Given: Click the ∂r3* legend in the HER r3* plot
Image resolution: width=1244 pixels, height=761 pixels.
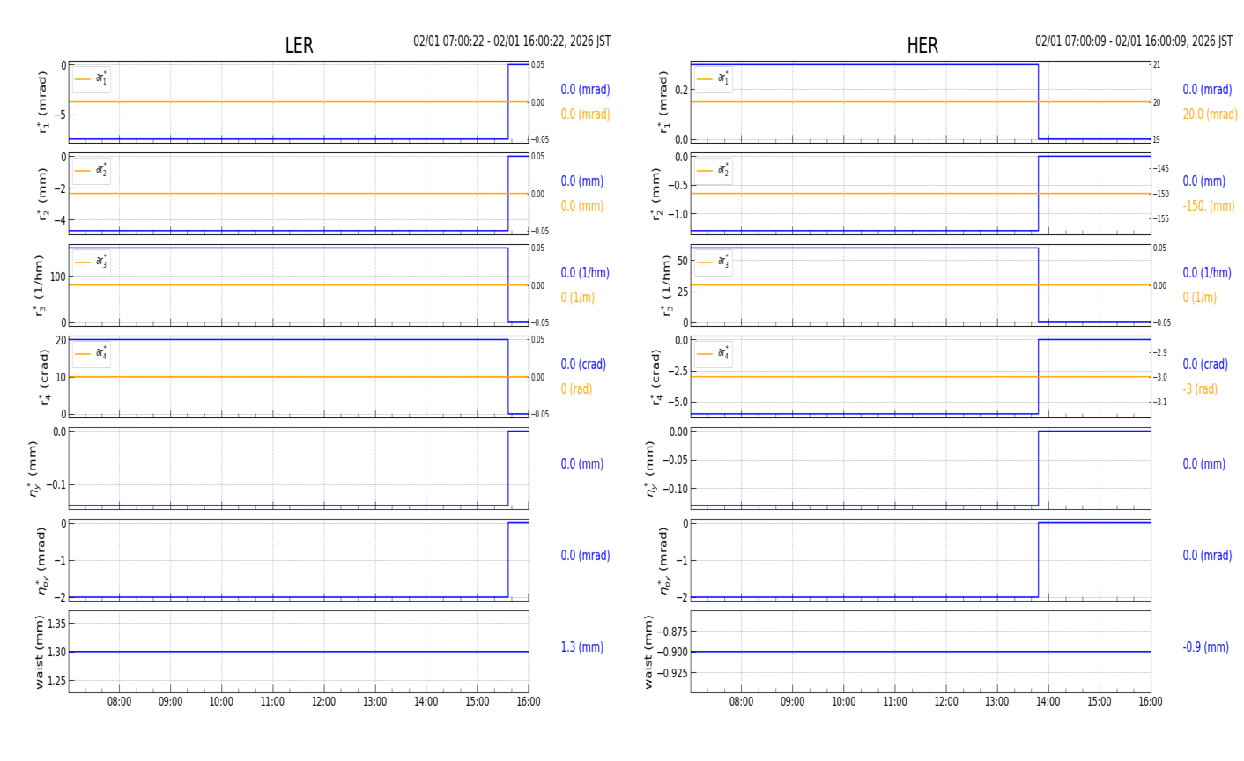Looking at the screenshot, I should 714,262.
